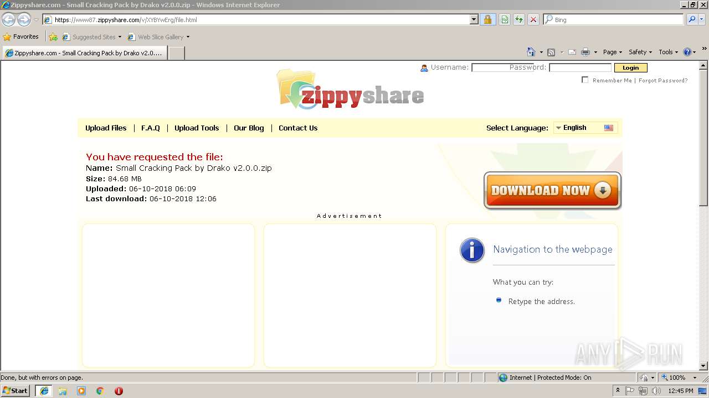Go forward with the IE Forward arrow
The height and width of the screenshot is (398, 709).
(x=24, y=20)
